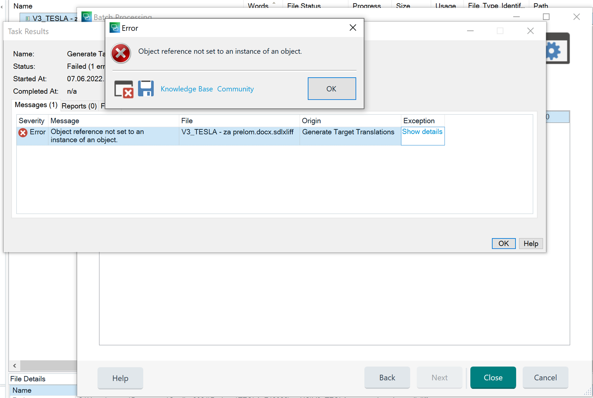This screenshot has width=593, height=398.
Task: Sort files by the Words column
Action: click(258, 6)
